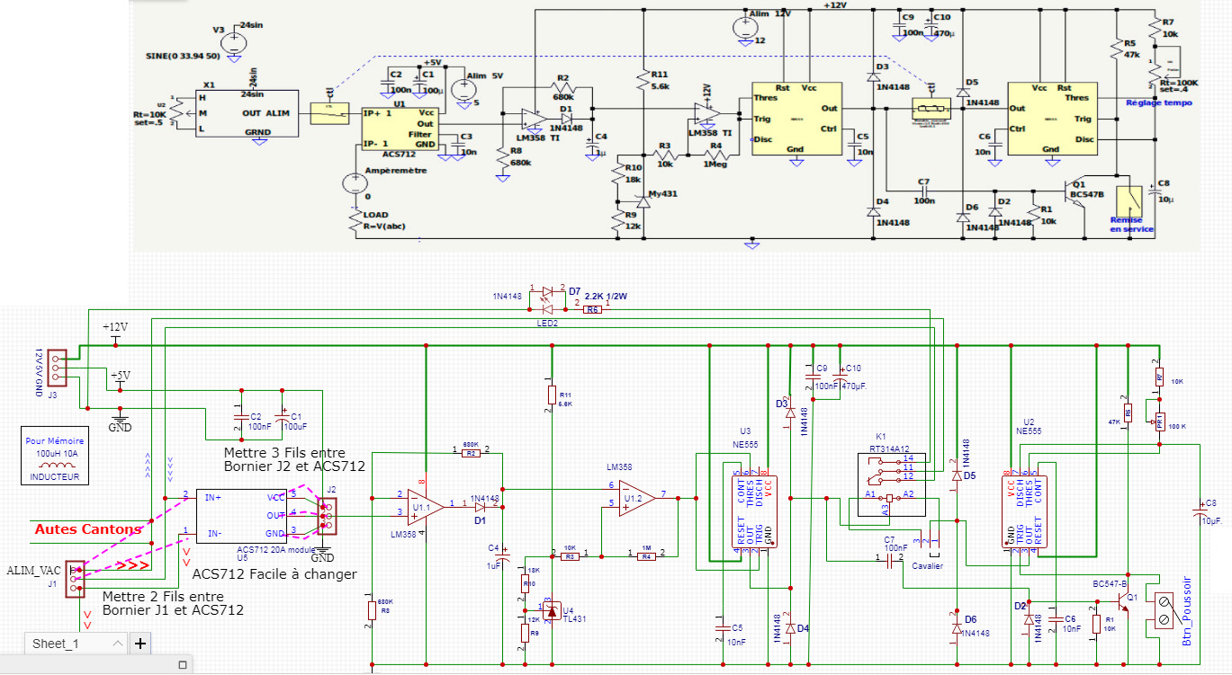Select the J3 12V5V GND connector
The image size is (1232, 675).
coord(56,368)
